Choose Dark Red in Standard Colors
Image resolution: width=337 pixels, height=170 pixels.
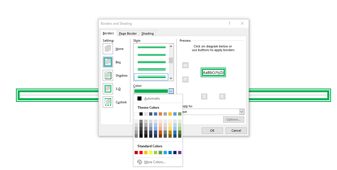(136, 152)
